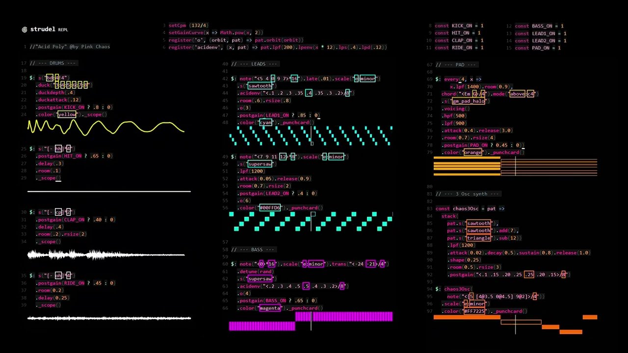This screenshot has width=628, height=353.
Task: Click the "#00FFD0" color string
Action: pyautogui.click(x=270, y=208)
